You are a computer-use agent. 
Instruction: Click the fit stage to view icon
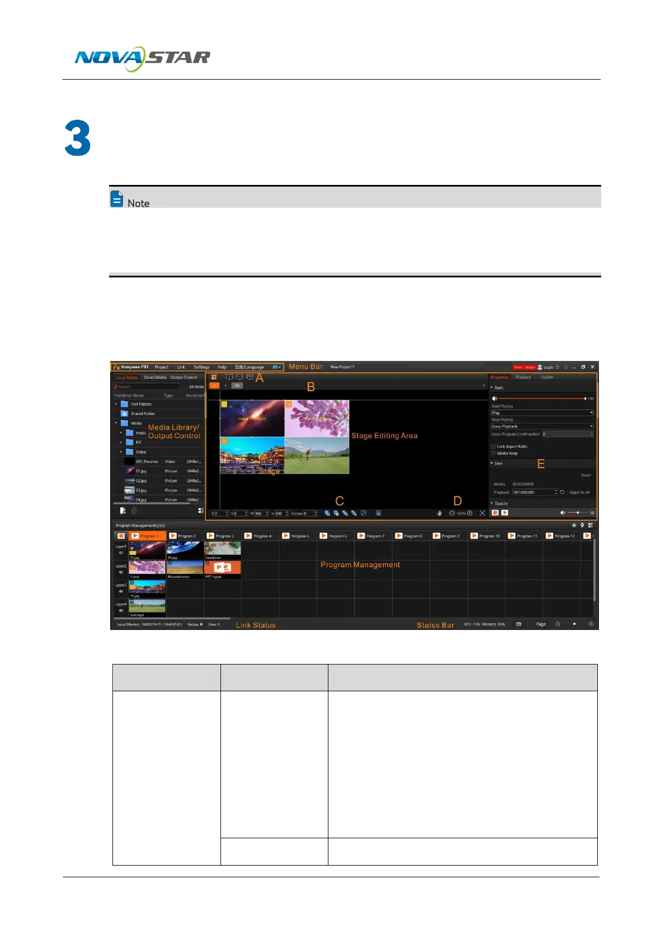(x=482, y=513)
